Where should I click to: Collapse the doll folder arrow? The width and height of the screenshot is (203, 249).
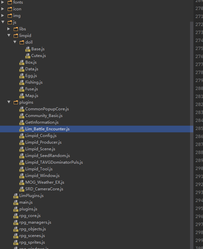pyautogui.click(x=15, y=42)
